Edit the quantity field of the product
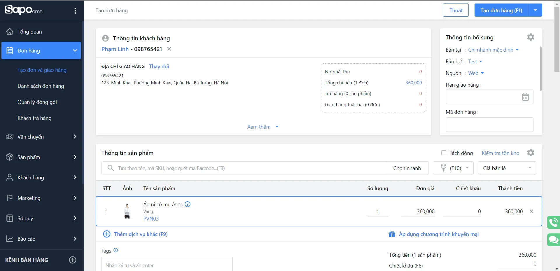Screen dimensions: 560x271 click(377, 211)
